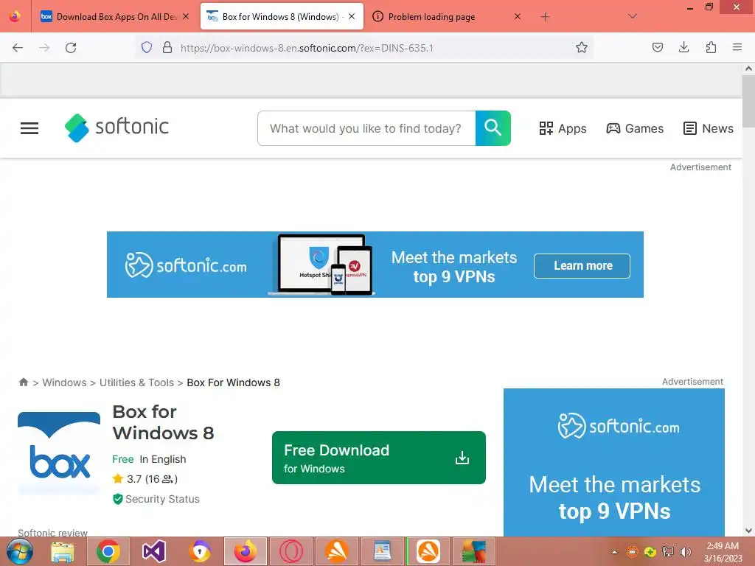
Task: Go to Windows breadcrumb link
Action: [x=65, y=382]
